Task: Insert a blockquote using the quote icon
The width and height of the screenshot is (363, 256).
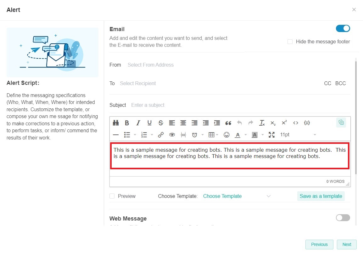Action: click(228, 123)
